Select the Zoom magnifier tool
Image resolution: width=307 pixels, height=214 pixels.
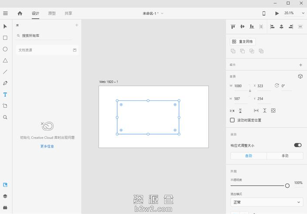(5, 117)
